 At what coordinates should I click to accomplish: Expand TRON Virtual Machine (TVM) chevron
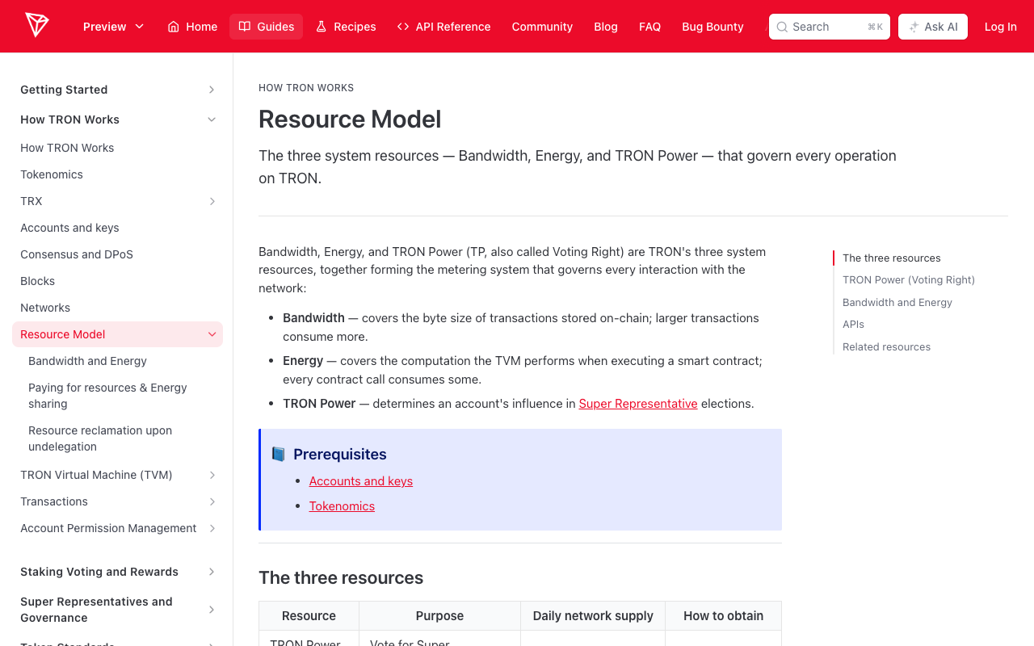click(x=212, y=475)
